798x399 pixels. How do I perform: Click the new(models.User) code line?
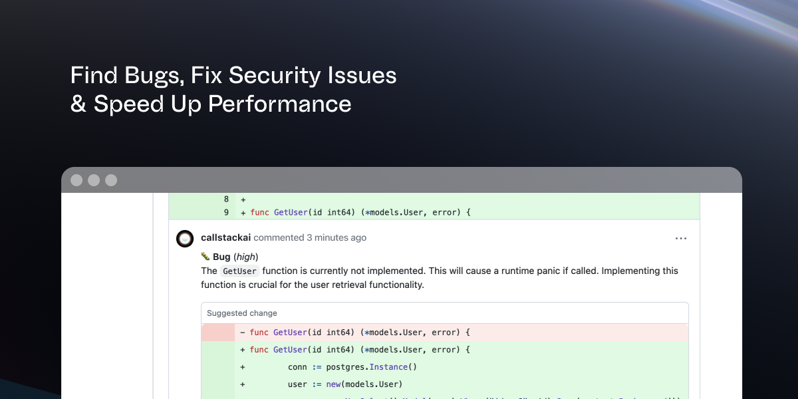click(345, 384)
